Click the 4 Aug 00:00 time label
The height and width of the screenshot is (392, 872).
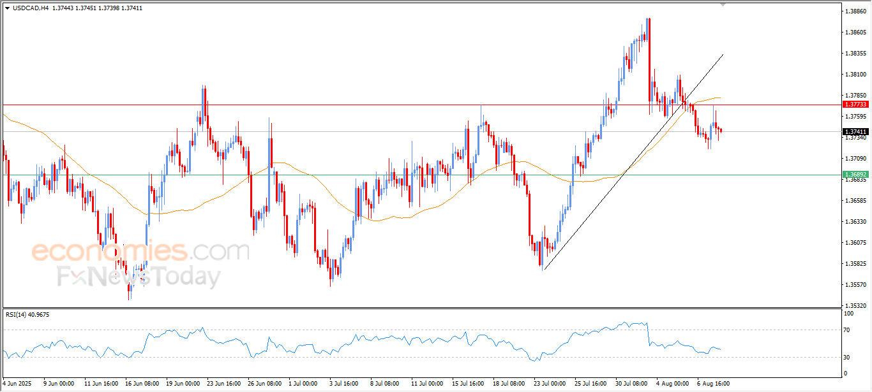673,384
